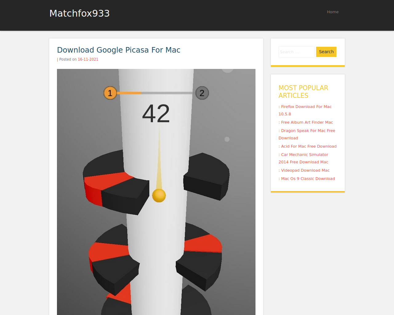Open Car Mechanic Simulator 2014 article
This screenshot has width=394, height=315.
click(x=303, y=158)
